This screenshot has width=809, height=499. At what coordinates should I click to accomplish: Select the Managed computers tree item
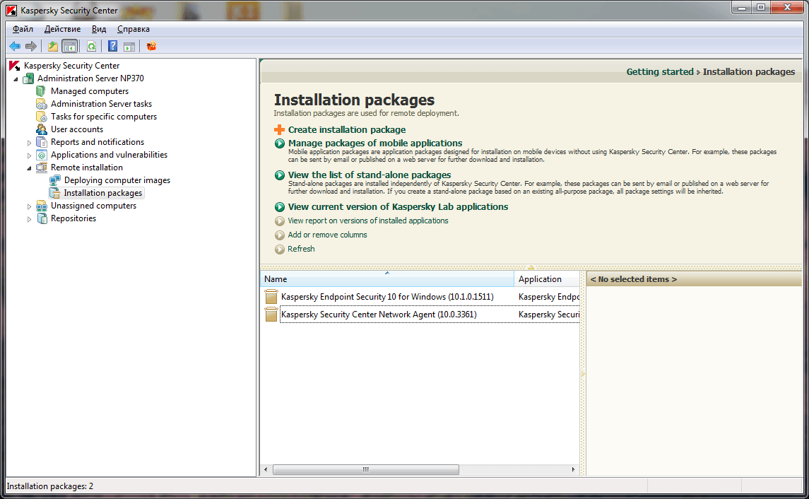click(x=89, y=91)
